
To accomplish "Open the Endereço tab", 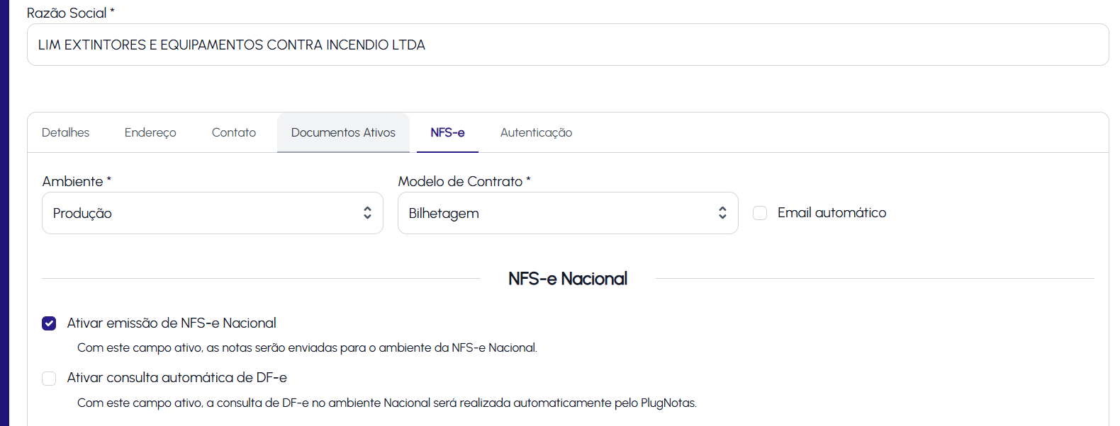I will click(150, 133).
